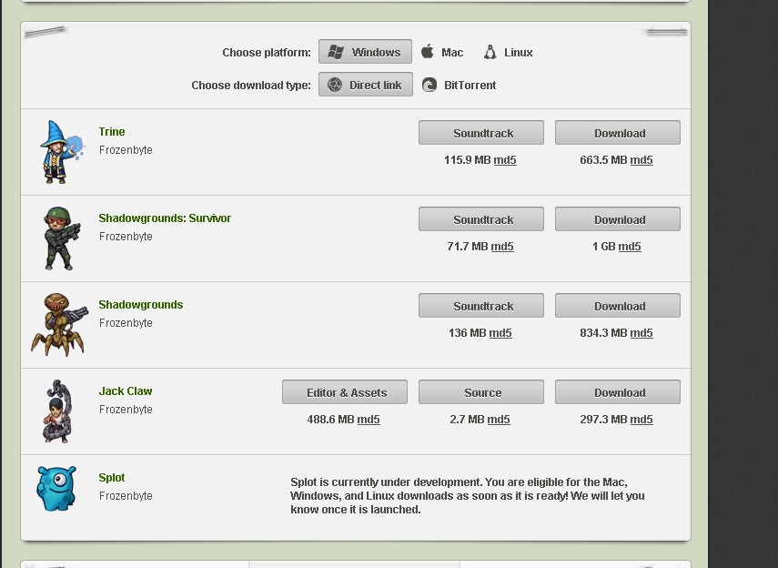View md5 for 488.6 MB Editor & Assets
Image resolution: width=778 pixels, height=568 pixels.
[x=369, y=419]
